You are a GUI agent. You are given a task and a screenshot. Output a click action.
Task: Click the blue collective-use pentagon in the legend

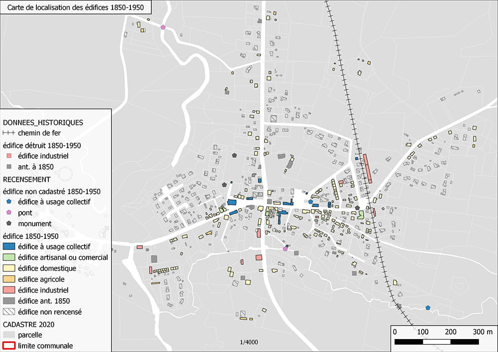[x=9, y=202]
